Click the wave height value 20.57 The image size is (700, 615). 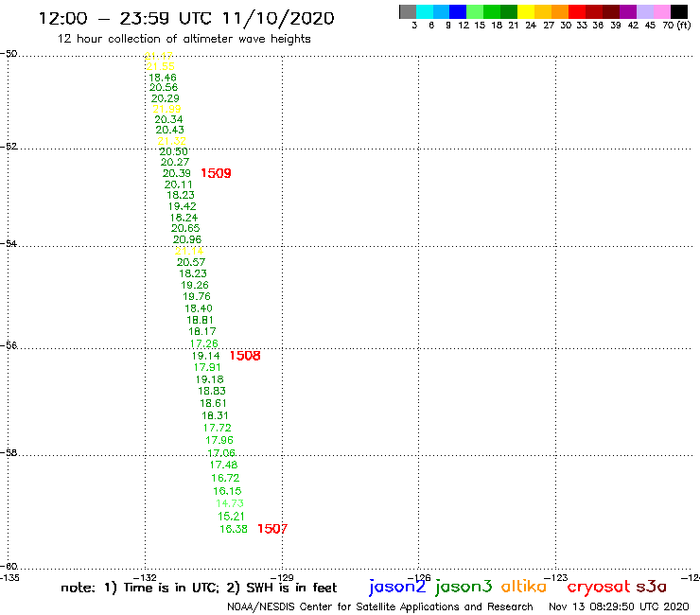pyautogui.click(x=191, y=262)
